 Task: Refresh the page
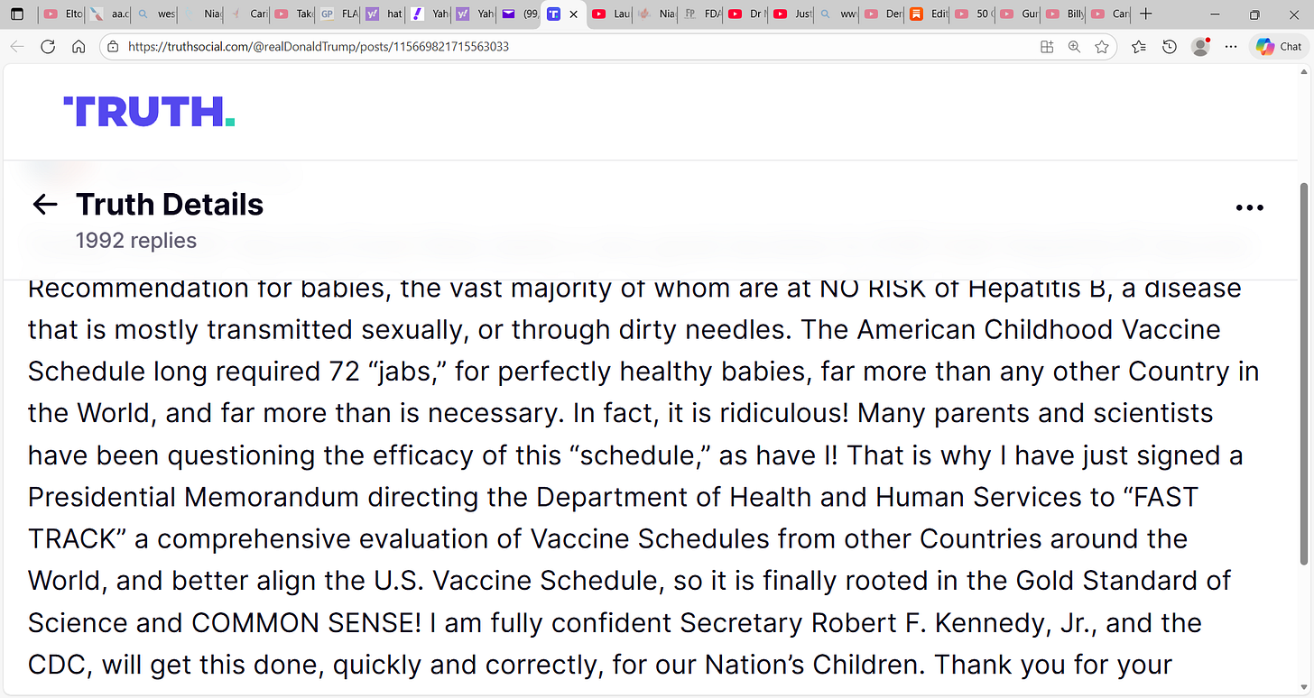pos(48,47)
